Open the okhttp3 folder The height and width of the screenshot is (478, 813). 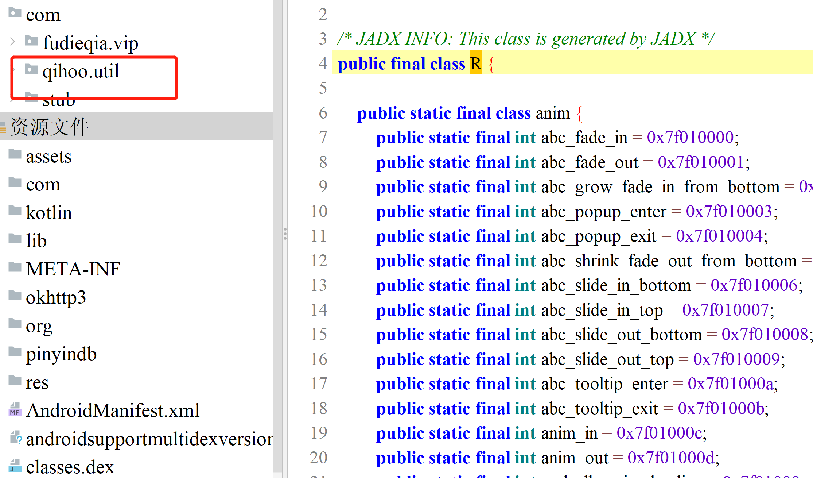[x=56, y=298]
